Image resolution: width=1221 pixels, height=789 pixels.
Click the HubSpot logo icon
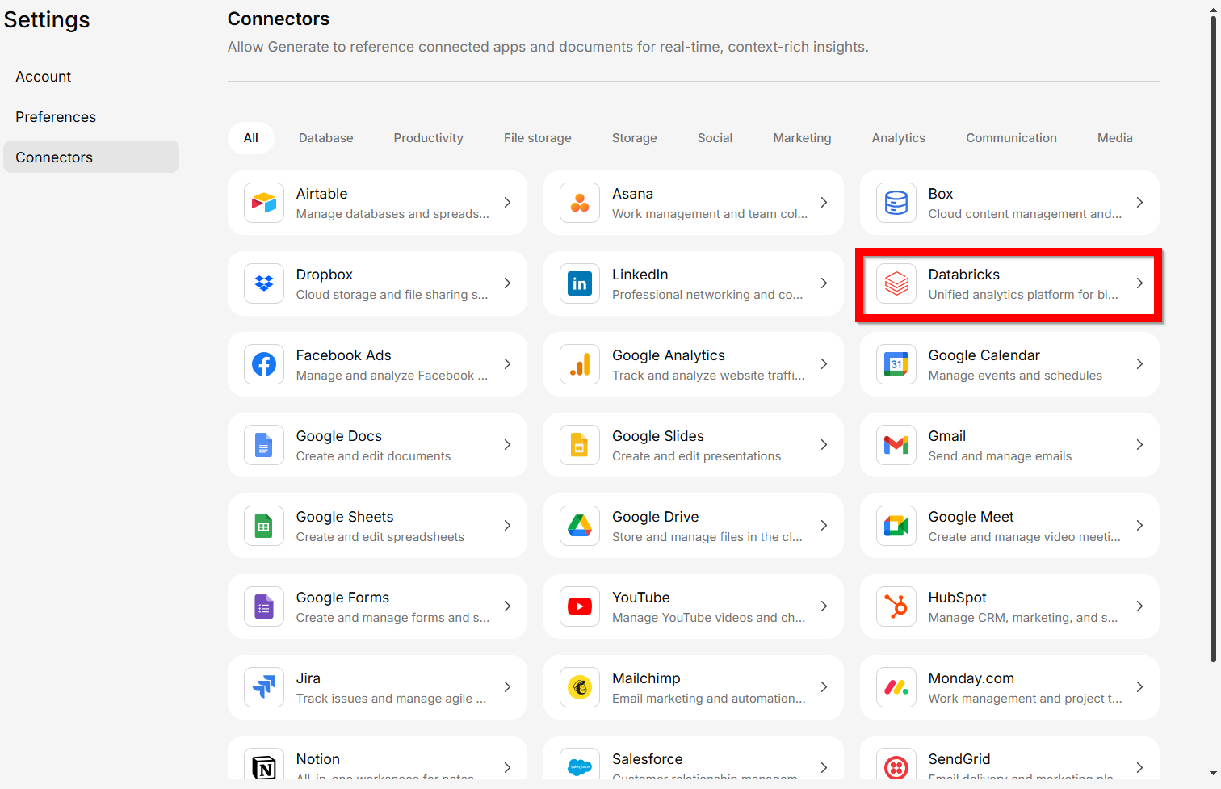[x=896, y=606]
